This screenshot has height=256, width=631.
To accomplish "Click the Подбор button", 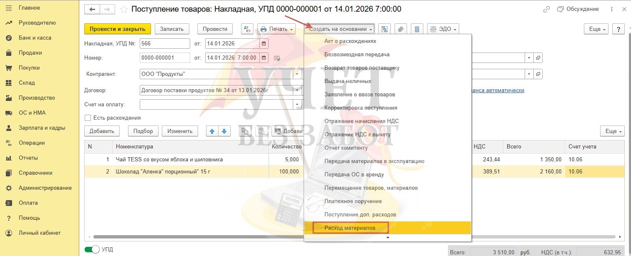I will click(x=143, y=131).
